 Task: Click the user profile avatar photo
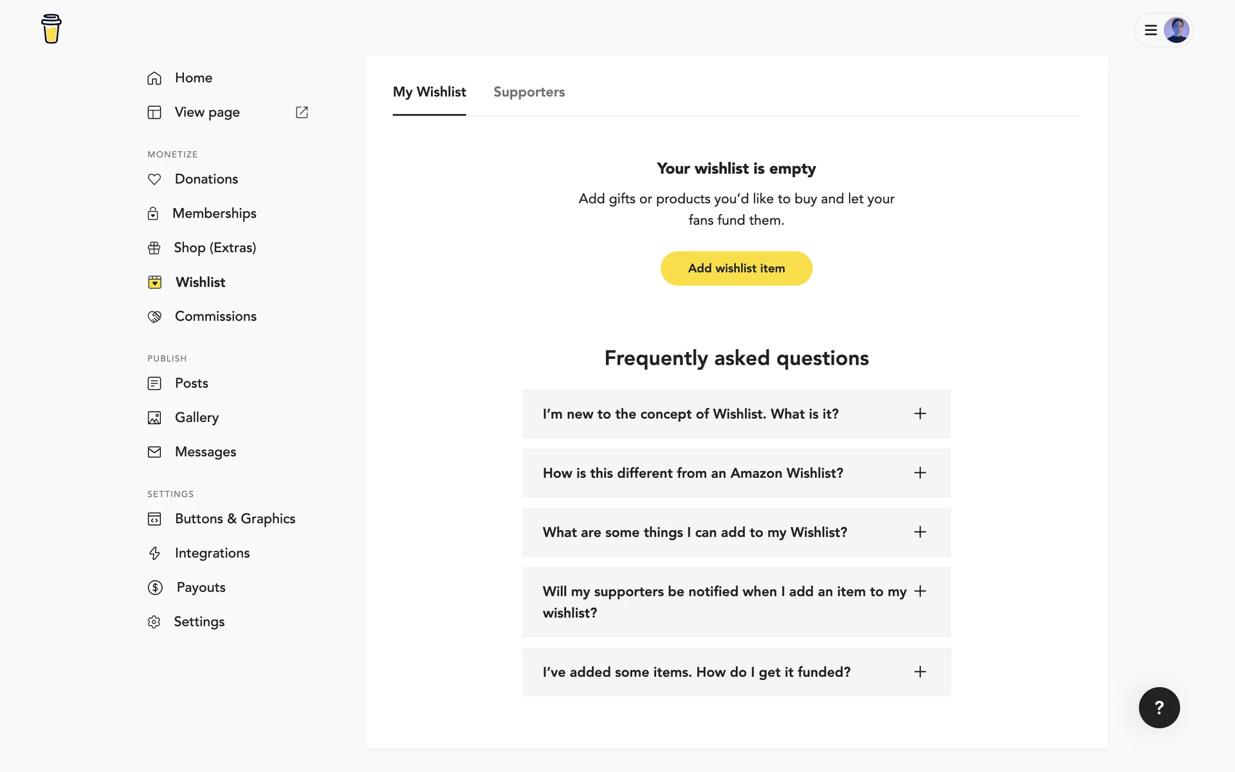coord(1176,30)
